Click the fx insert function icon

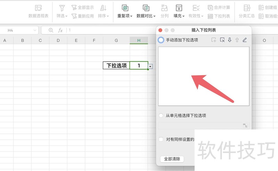pos(60,30)
